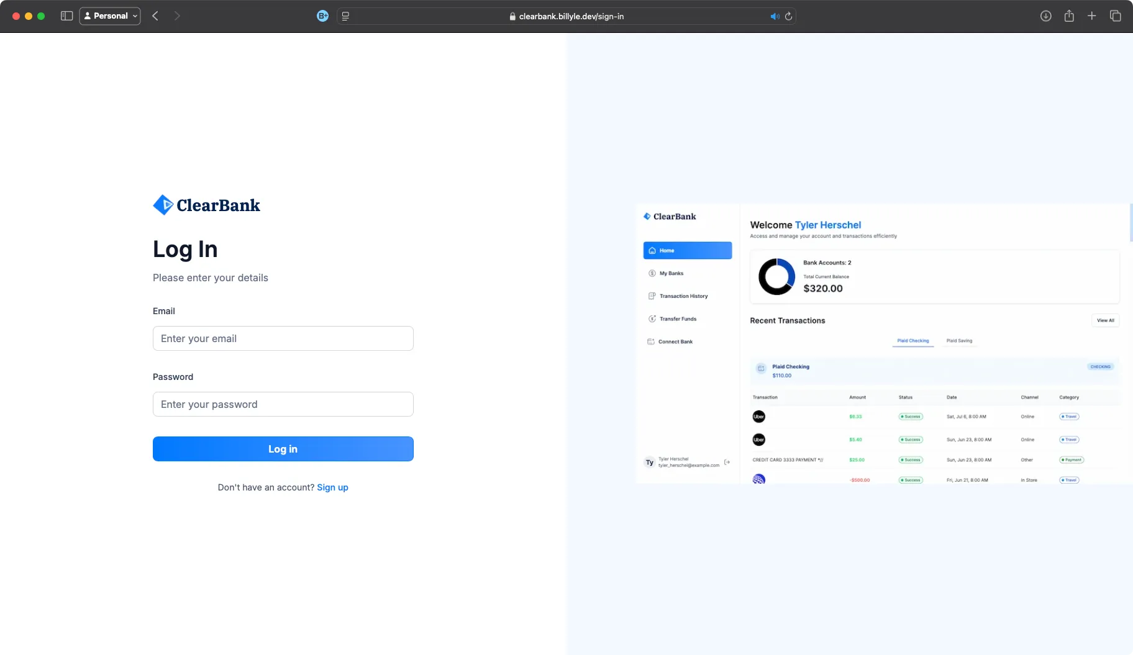Click the Transaction History sidebar icon

click(651, 296)
